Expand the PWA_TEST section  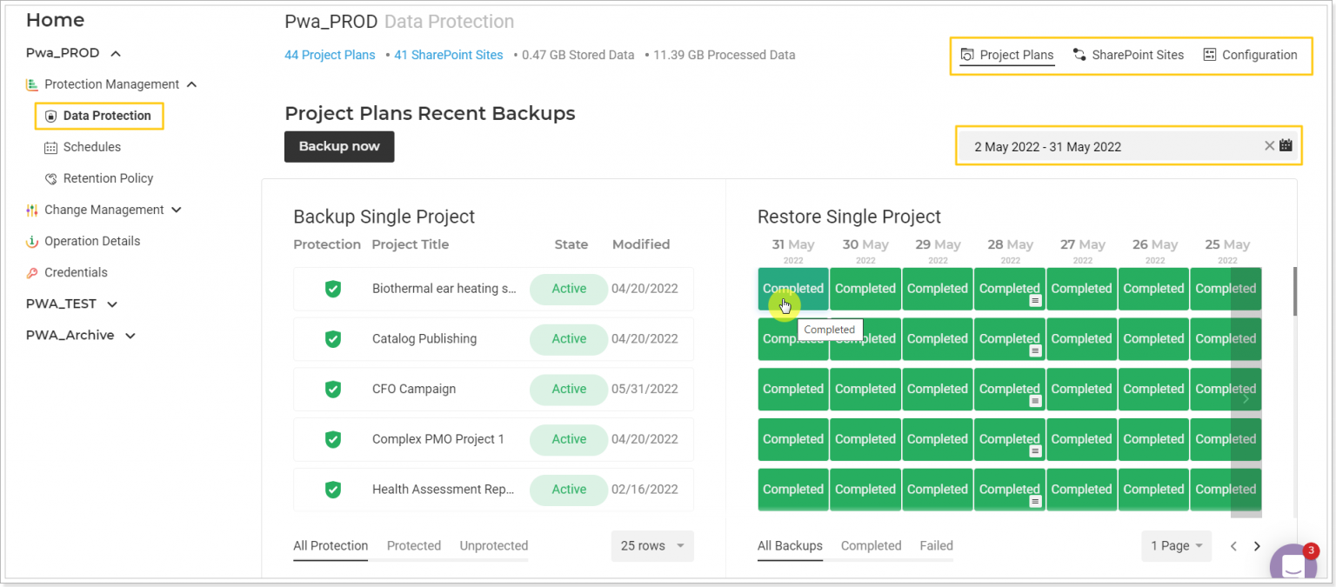(x=110, y=304)
